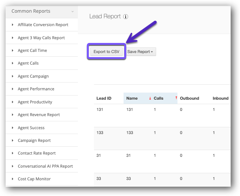Open the Save Report dropdown
The image size is (240, 196).
(140, 52)
